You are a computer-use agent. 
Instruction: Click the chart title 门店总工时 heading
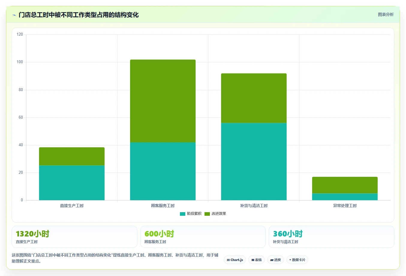[x=79, y=15]
